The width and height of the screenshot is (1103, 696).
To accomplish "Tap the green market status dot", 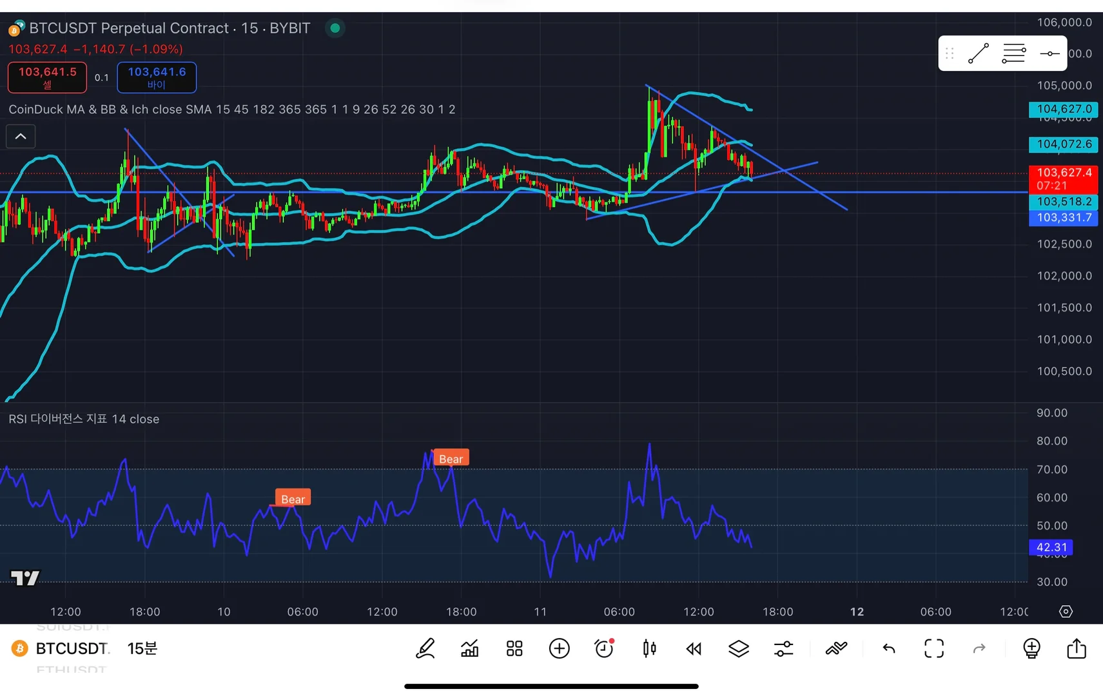I will (335, 28).
